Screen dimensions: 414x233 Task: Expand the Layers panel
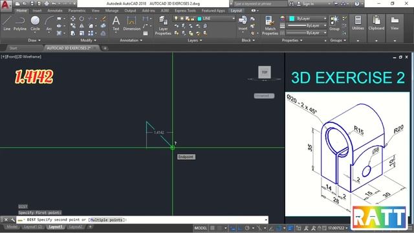pyautogui.click(x=195, y=40)
